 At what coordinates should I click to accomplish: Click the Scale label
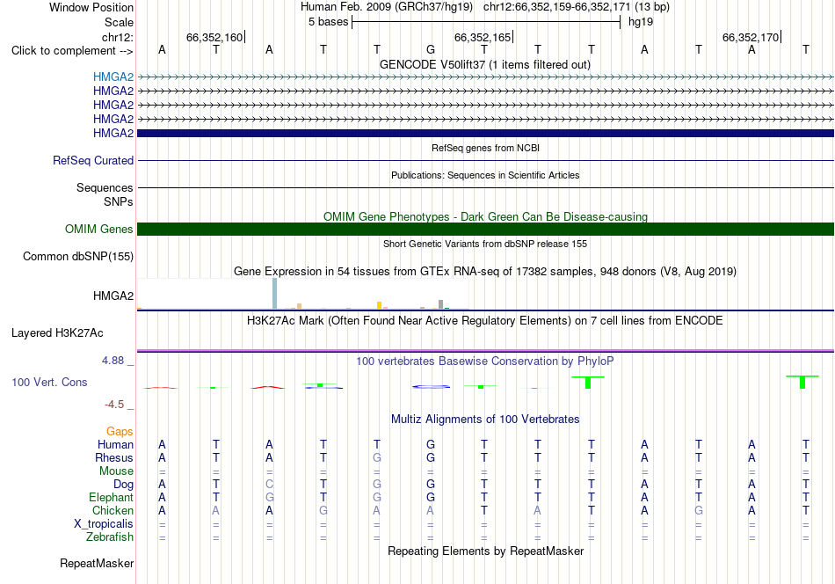click(119, 22)
